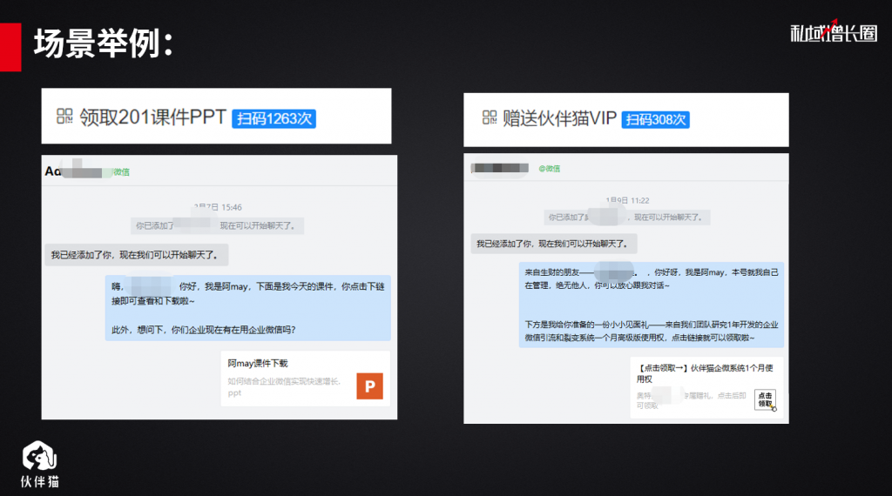This screenshot has height=496, width=892.
Task: Click the 扫码1263次 badge
Action: coord(274,118)
